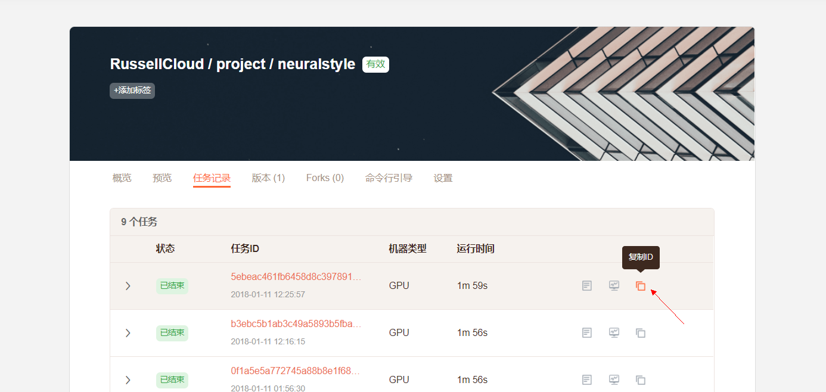
Task: Click the 已结束 badge of task 0f1a5e5a772745a88b8e1f68
Action: tap(172, 380)
